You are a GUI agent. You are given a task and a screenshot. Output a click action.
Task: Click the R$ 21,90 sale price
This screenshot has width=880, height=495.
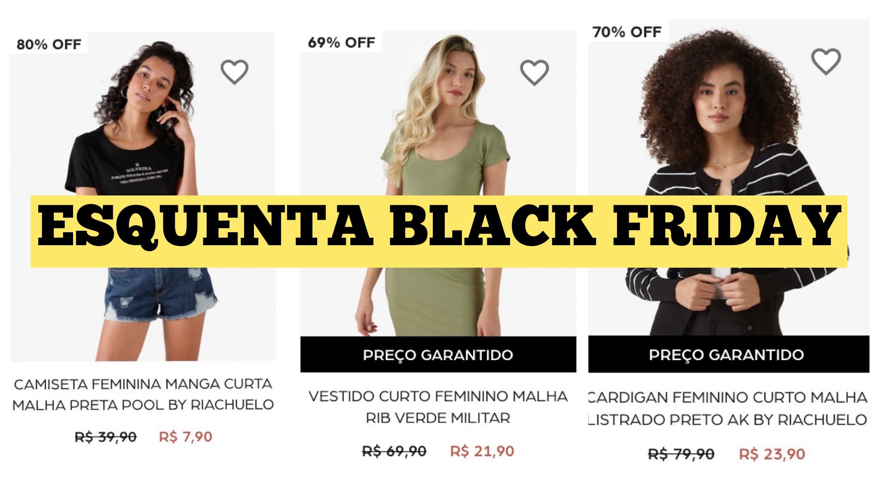tap(482, 451)
